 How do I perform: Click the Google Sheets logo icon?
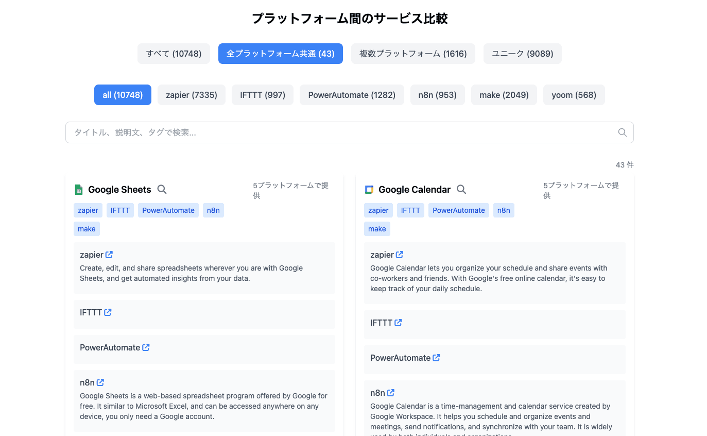coord(79,190)
